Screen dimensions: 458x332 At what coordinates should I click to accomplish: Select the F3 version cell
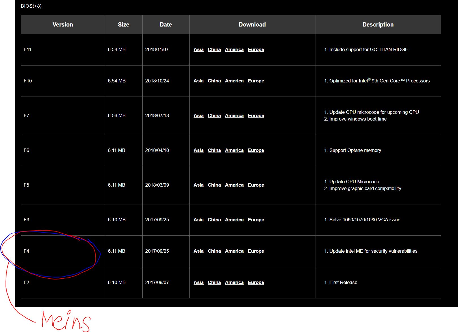tap(63, 220)
